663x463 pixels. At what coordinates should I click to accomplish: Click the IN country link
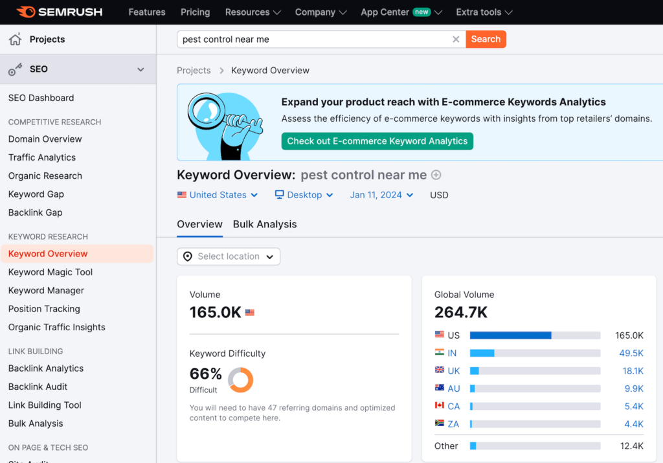pos(452,353)
